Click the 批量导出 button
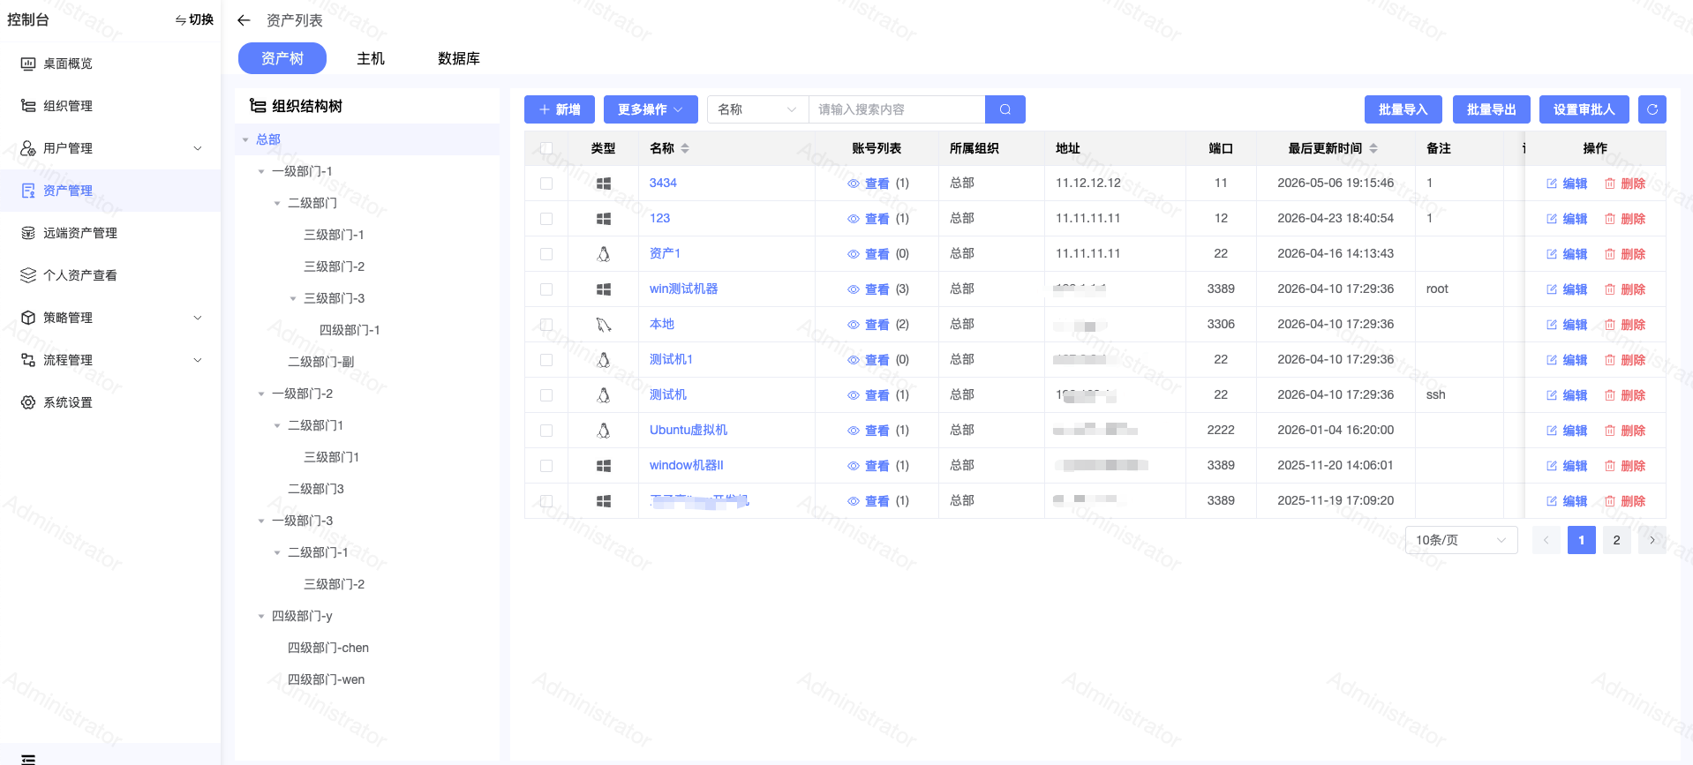1693x765 pixels. pos(1492,109)
